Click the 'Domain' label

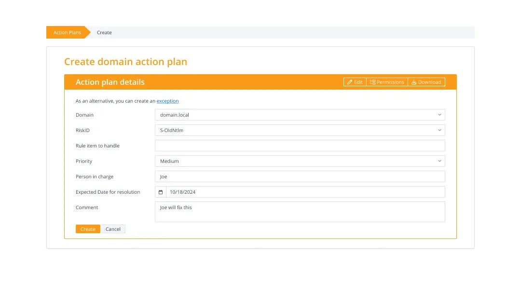click(84, 115)
